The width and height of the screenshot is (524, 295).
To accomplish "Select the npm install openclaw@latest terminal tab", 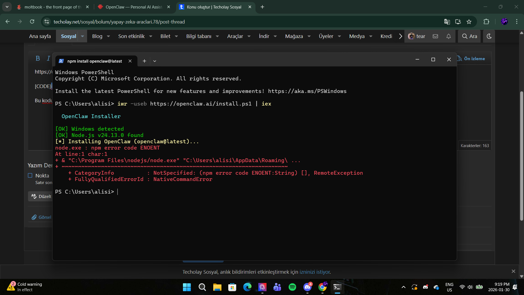I will [x=94, y=61].
